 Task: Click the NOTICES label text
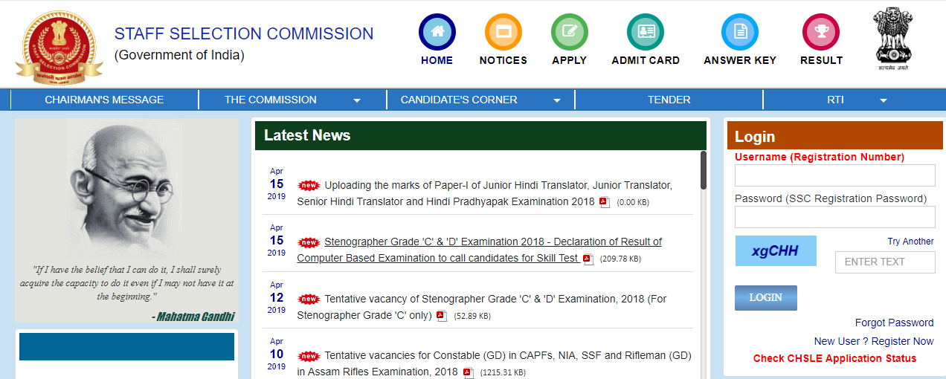click(x=503, y=60)
